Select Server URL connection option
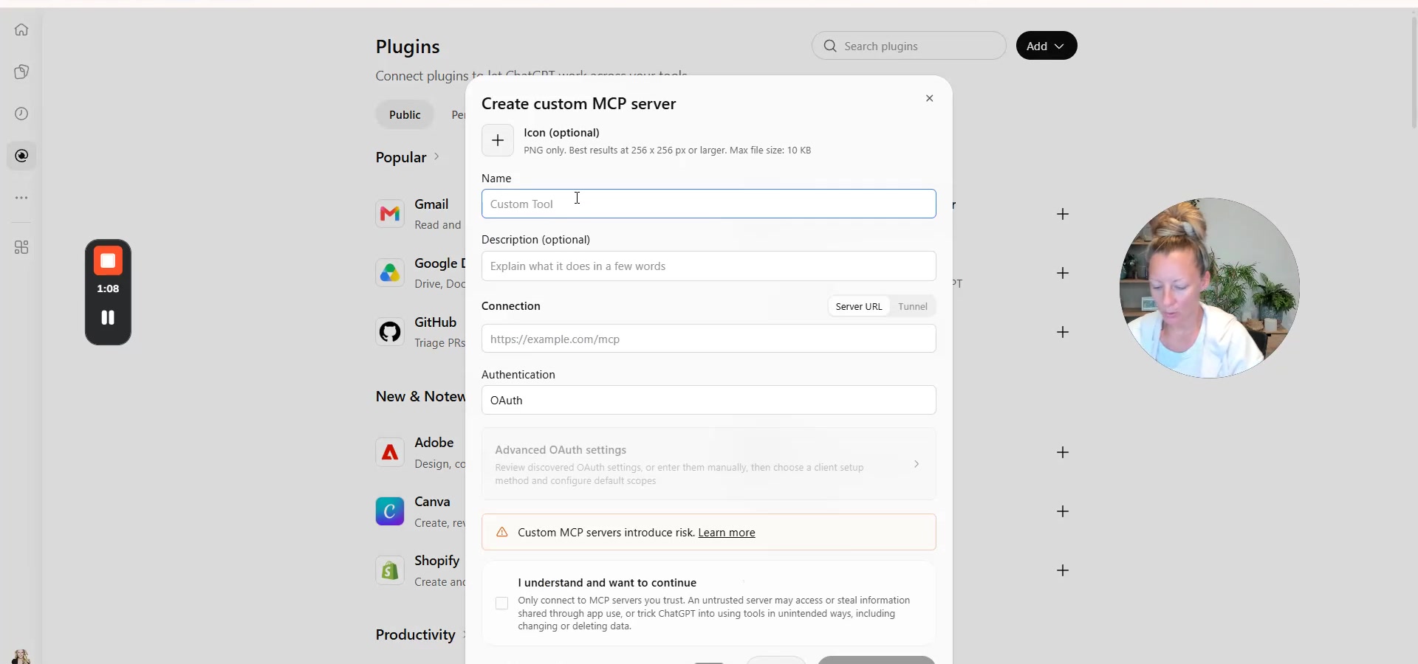 point(859,306)
